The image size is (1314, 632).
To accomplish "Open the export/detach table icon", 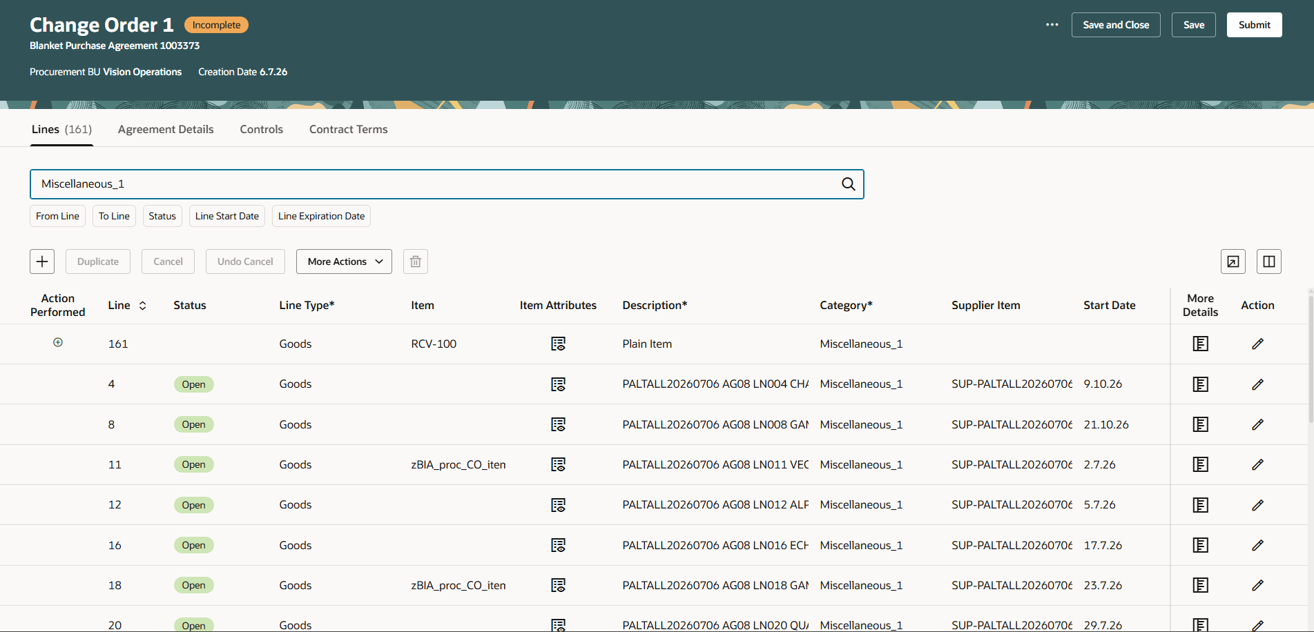I will point(1233,261).
